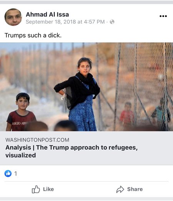Click the Share arrow icon
The width and height of the screenshot is (173, 201).
coord(120,189)
